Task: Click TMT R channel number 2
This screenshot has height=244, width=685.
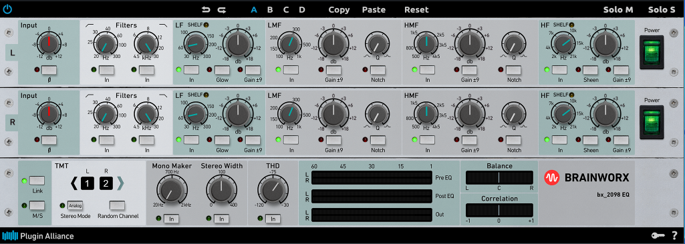Action: tap(106, 183)
